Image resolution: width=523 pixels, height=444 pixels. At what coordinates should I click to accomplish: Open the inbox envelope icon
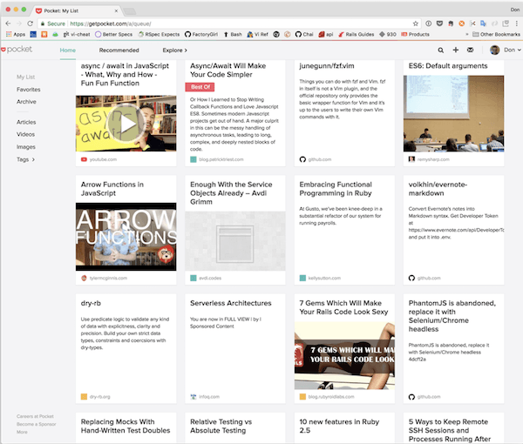(x=470, y=50)
